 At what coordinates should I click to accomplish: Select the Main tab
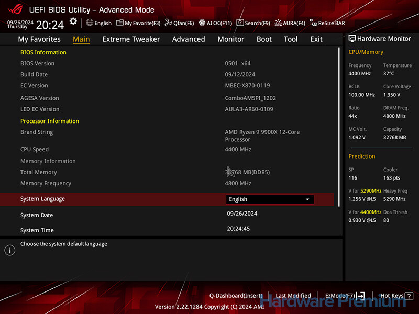pos(81,39)
